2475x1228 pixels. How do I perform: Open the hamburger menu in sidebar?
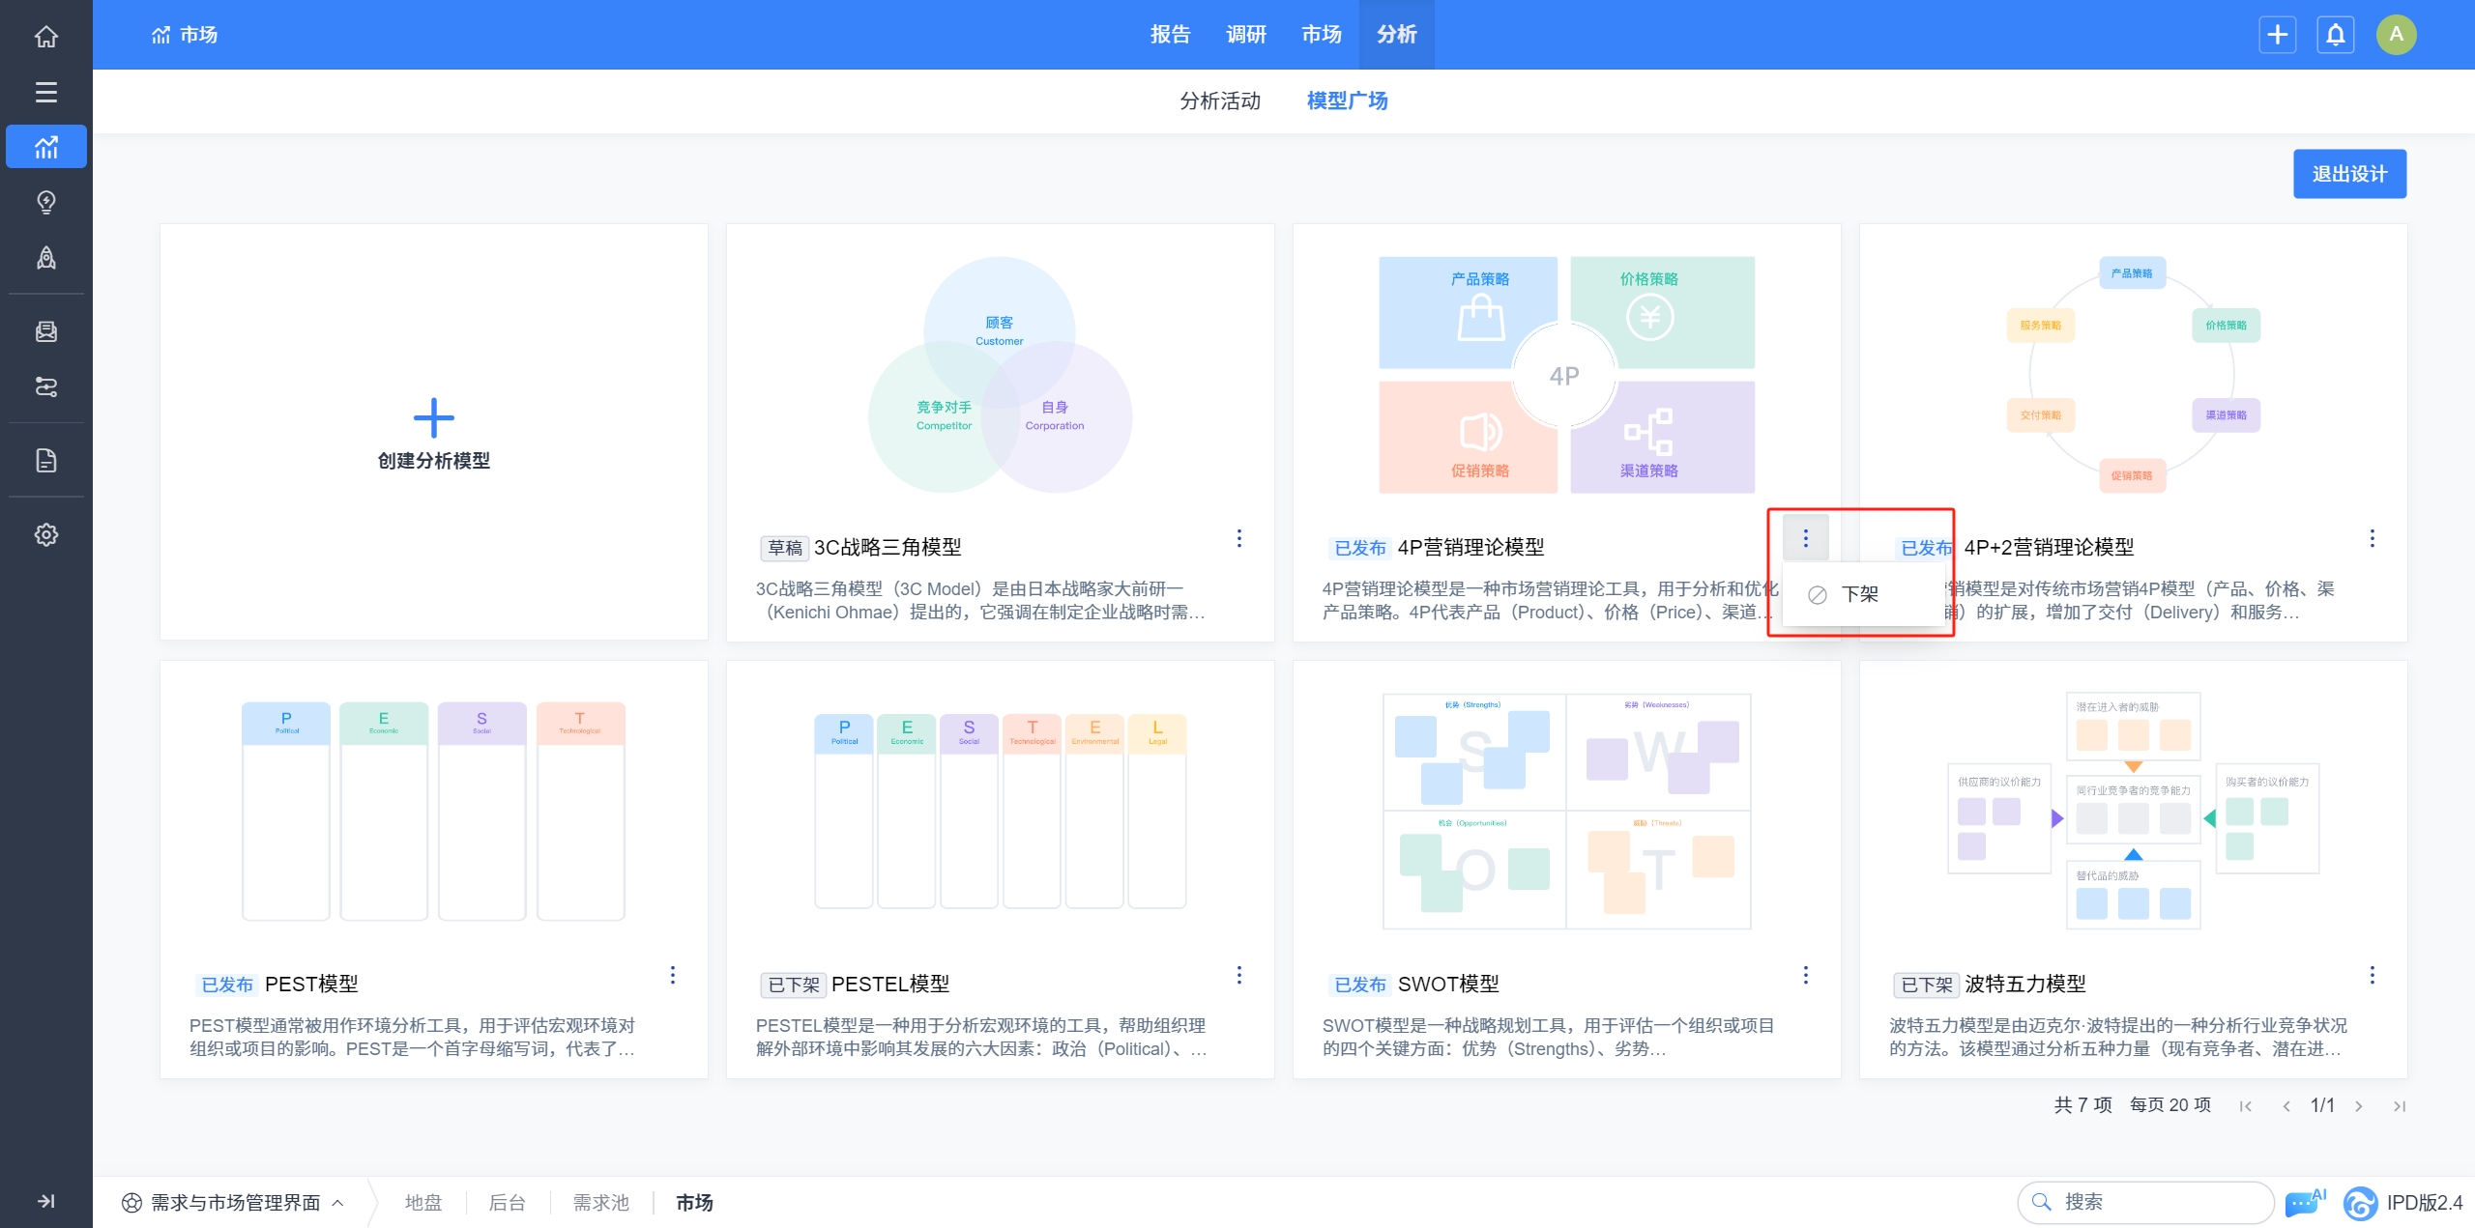tap(45, 93)
